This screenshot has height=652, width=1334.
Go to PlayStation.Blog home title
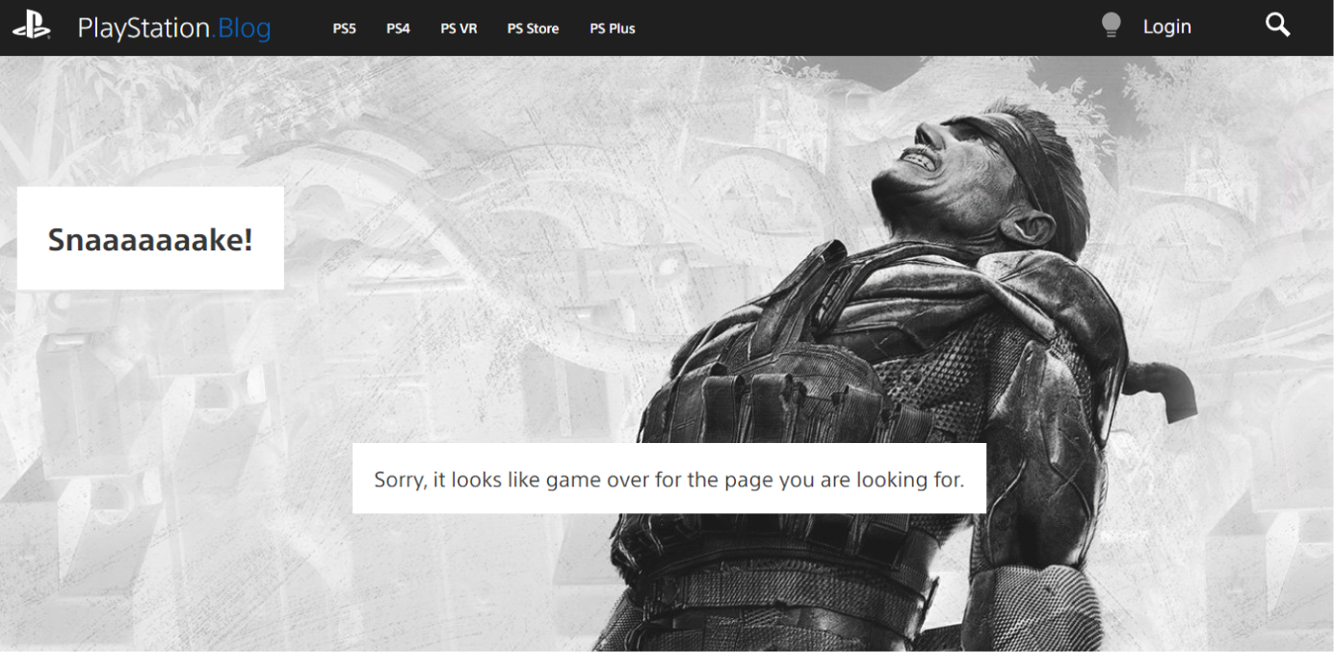point(174,28)
